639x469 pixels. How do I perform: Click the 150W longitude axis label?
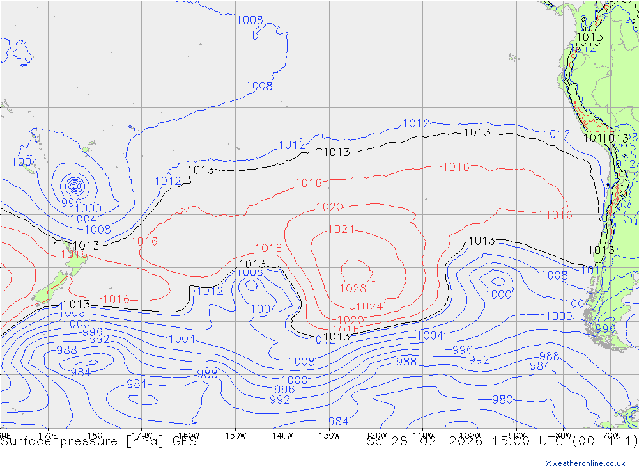tap(236, 436)
